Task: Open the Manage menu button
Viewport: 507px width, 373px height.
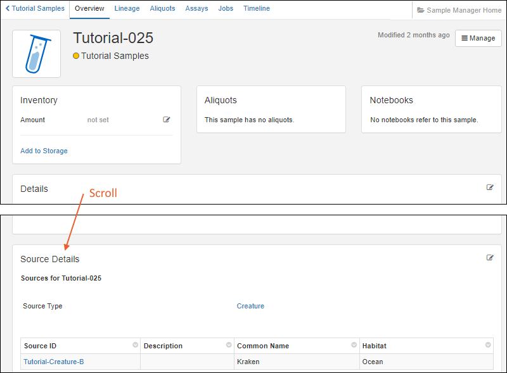Action: coord(478,38)
